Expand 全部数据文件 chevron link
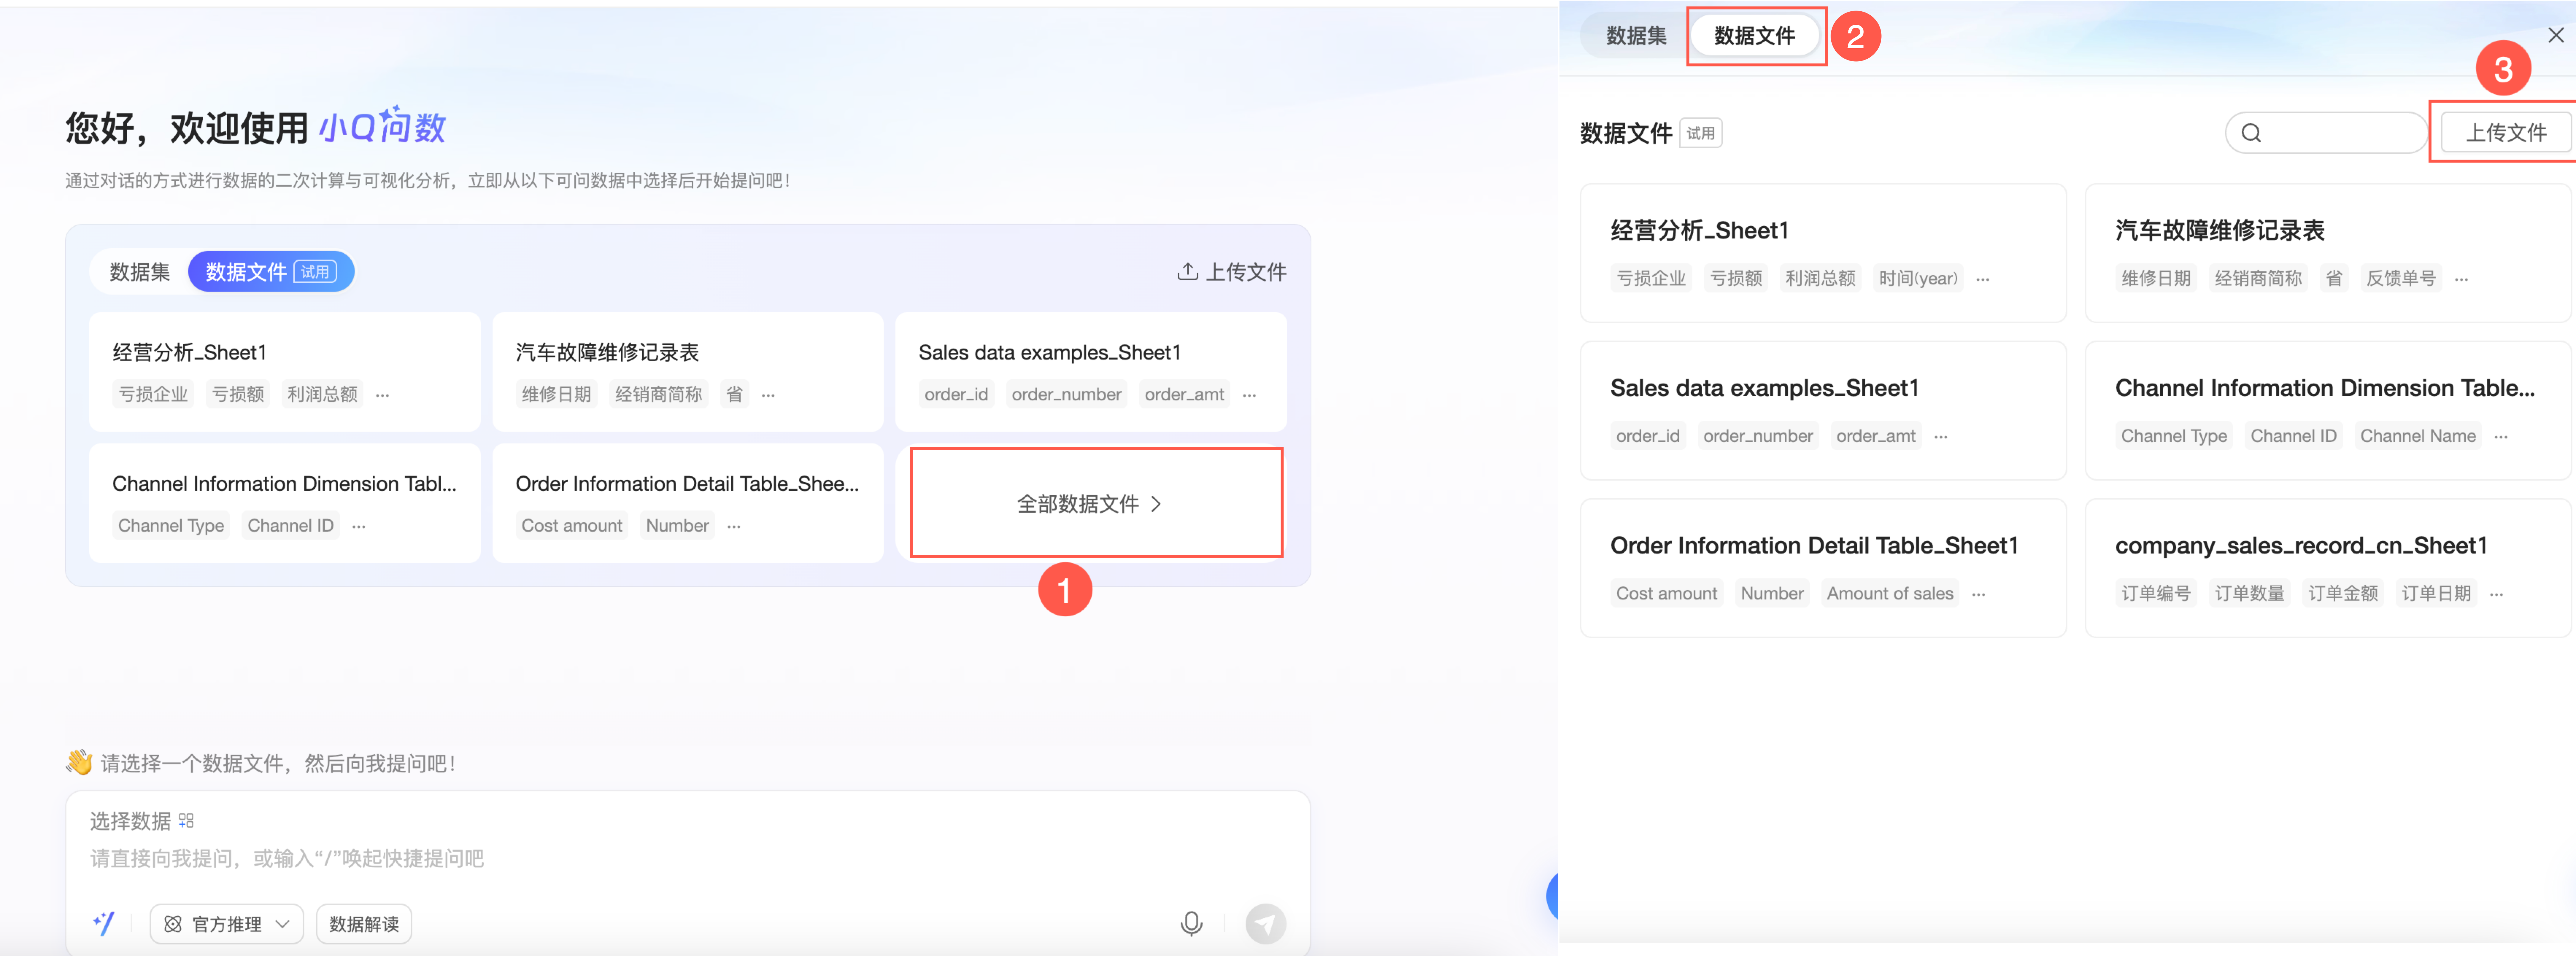This screenshot has height=959, width=2576. tap(1089, 504)
